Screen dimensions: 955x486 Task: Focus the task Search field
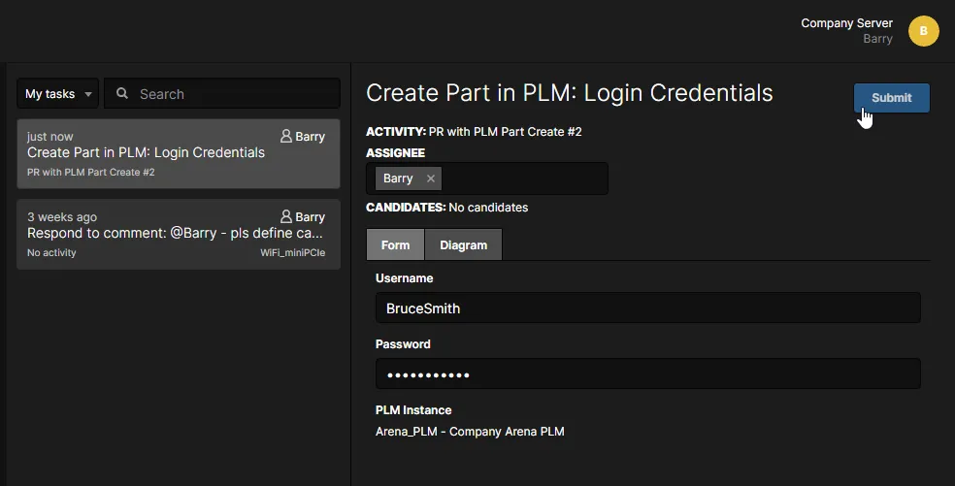point(222,94)
